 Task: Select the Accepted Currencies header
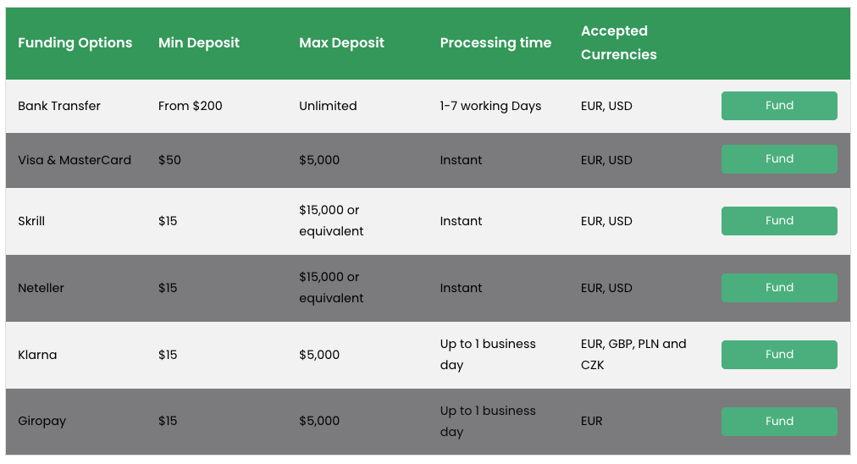[618, 43]
